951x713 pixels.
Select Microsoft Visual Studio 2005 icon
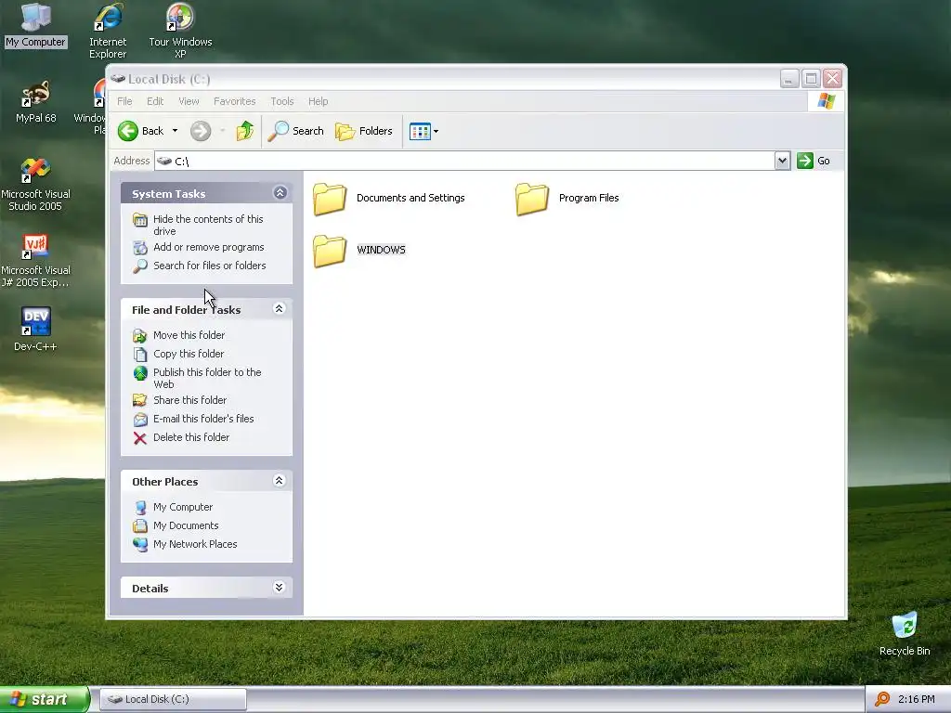[x=36, y=184]
